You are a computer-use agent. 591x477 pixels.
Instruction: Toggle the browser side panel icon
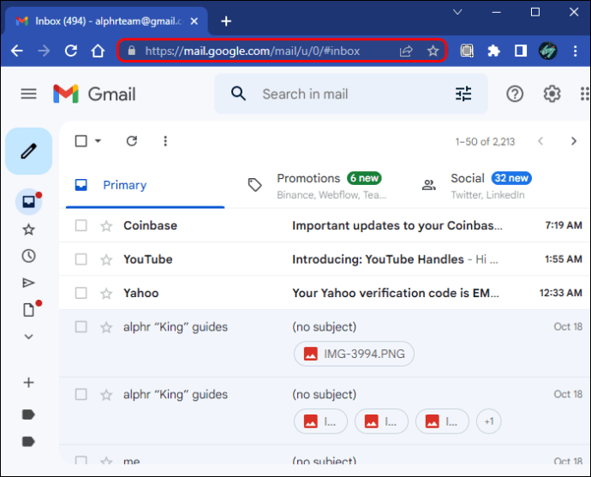pos(521,51)
